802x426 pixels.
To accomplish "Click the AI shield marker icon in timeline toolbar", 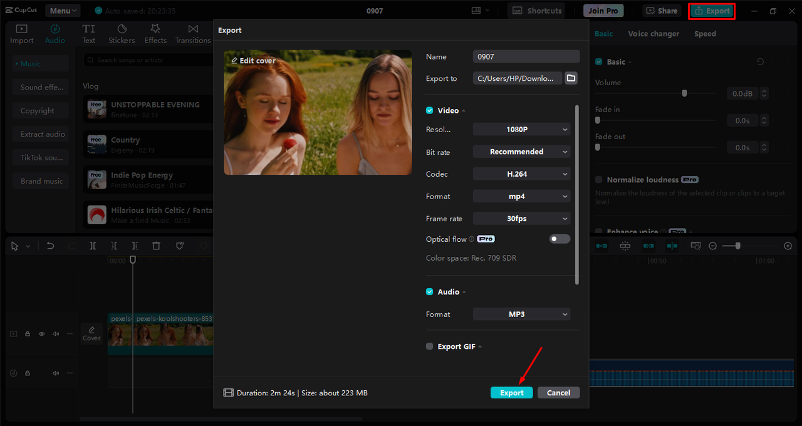I will (x=180, y=246).
